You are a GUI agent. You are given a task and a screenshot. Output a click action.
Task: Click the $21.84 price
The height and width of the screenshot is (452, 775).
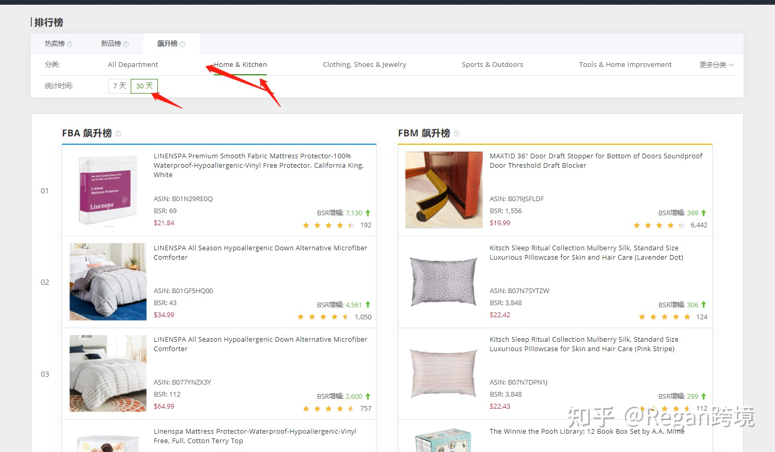pyautogui.click(x=164, y=223)
